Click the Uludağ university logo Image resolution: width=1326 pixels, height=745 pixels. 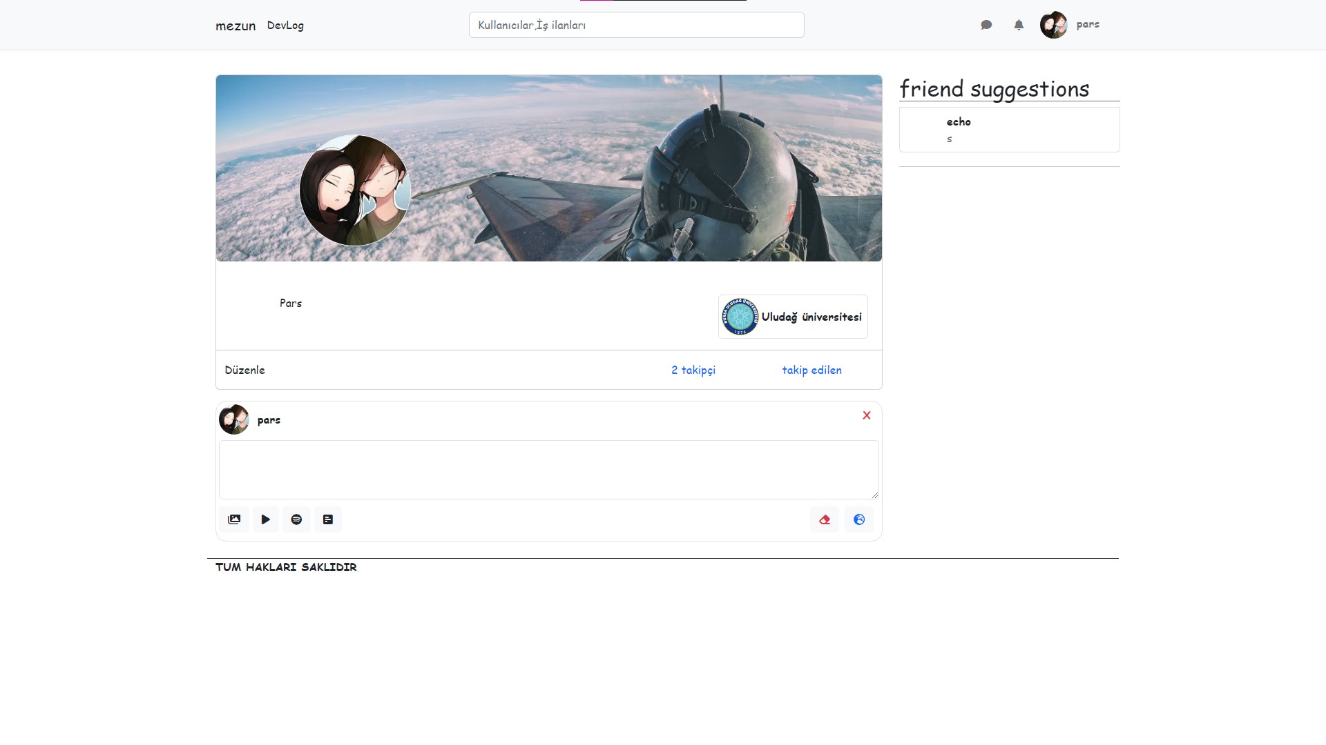[740, 317]
